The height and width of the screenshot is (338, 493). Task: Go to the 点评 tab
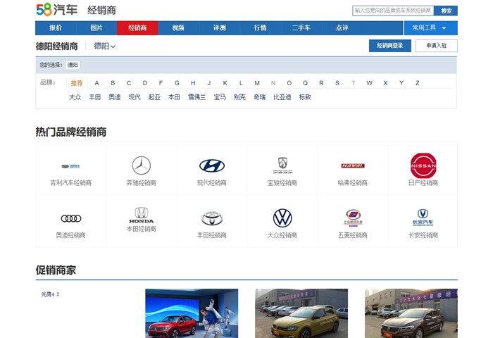(342, 28)
